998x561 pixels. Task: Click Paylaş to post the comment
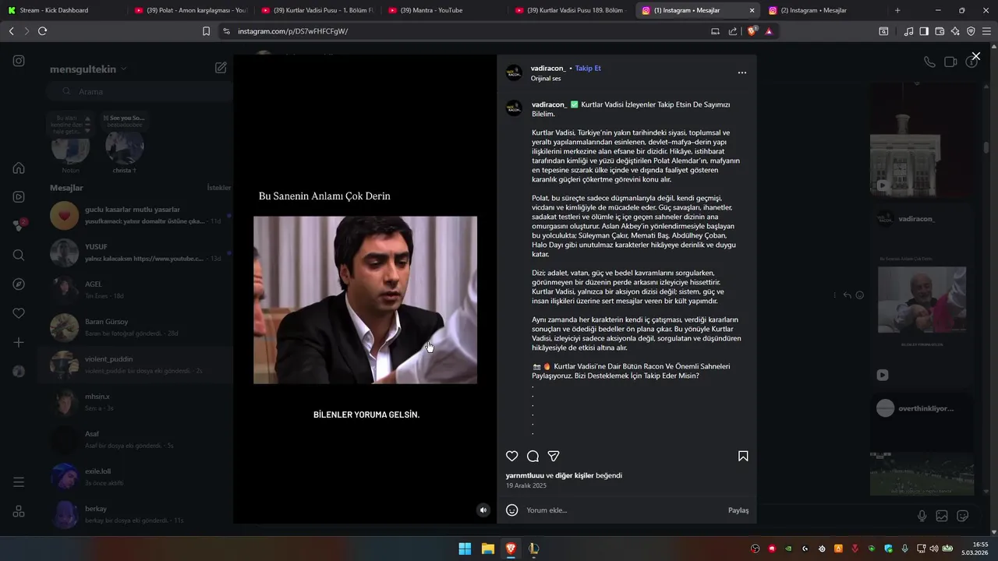coord(738,510)
